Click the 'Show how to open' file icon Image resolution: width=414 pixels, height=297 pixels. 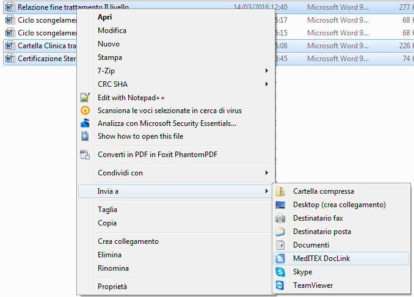click(85, 136)
